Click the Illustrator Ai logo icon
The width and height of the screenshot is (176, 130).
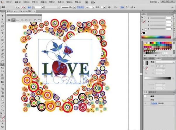tap(2, 2)
